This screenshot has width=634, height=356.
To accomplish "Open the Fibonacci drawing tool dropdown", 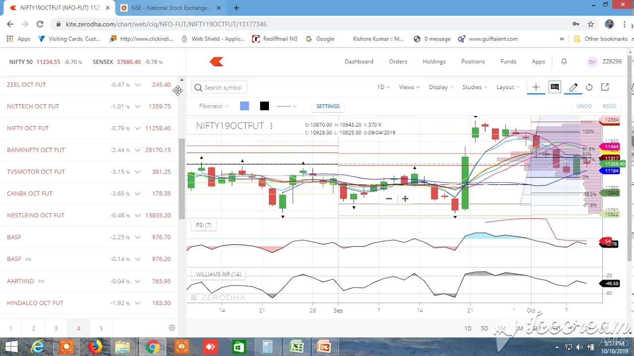I will tap(214, 106).
